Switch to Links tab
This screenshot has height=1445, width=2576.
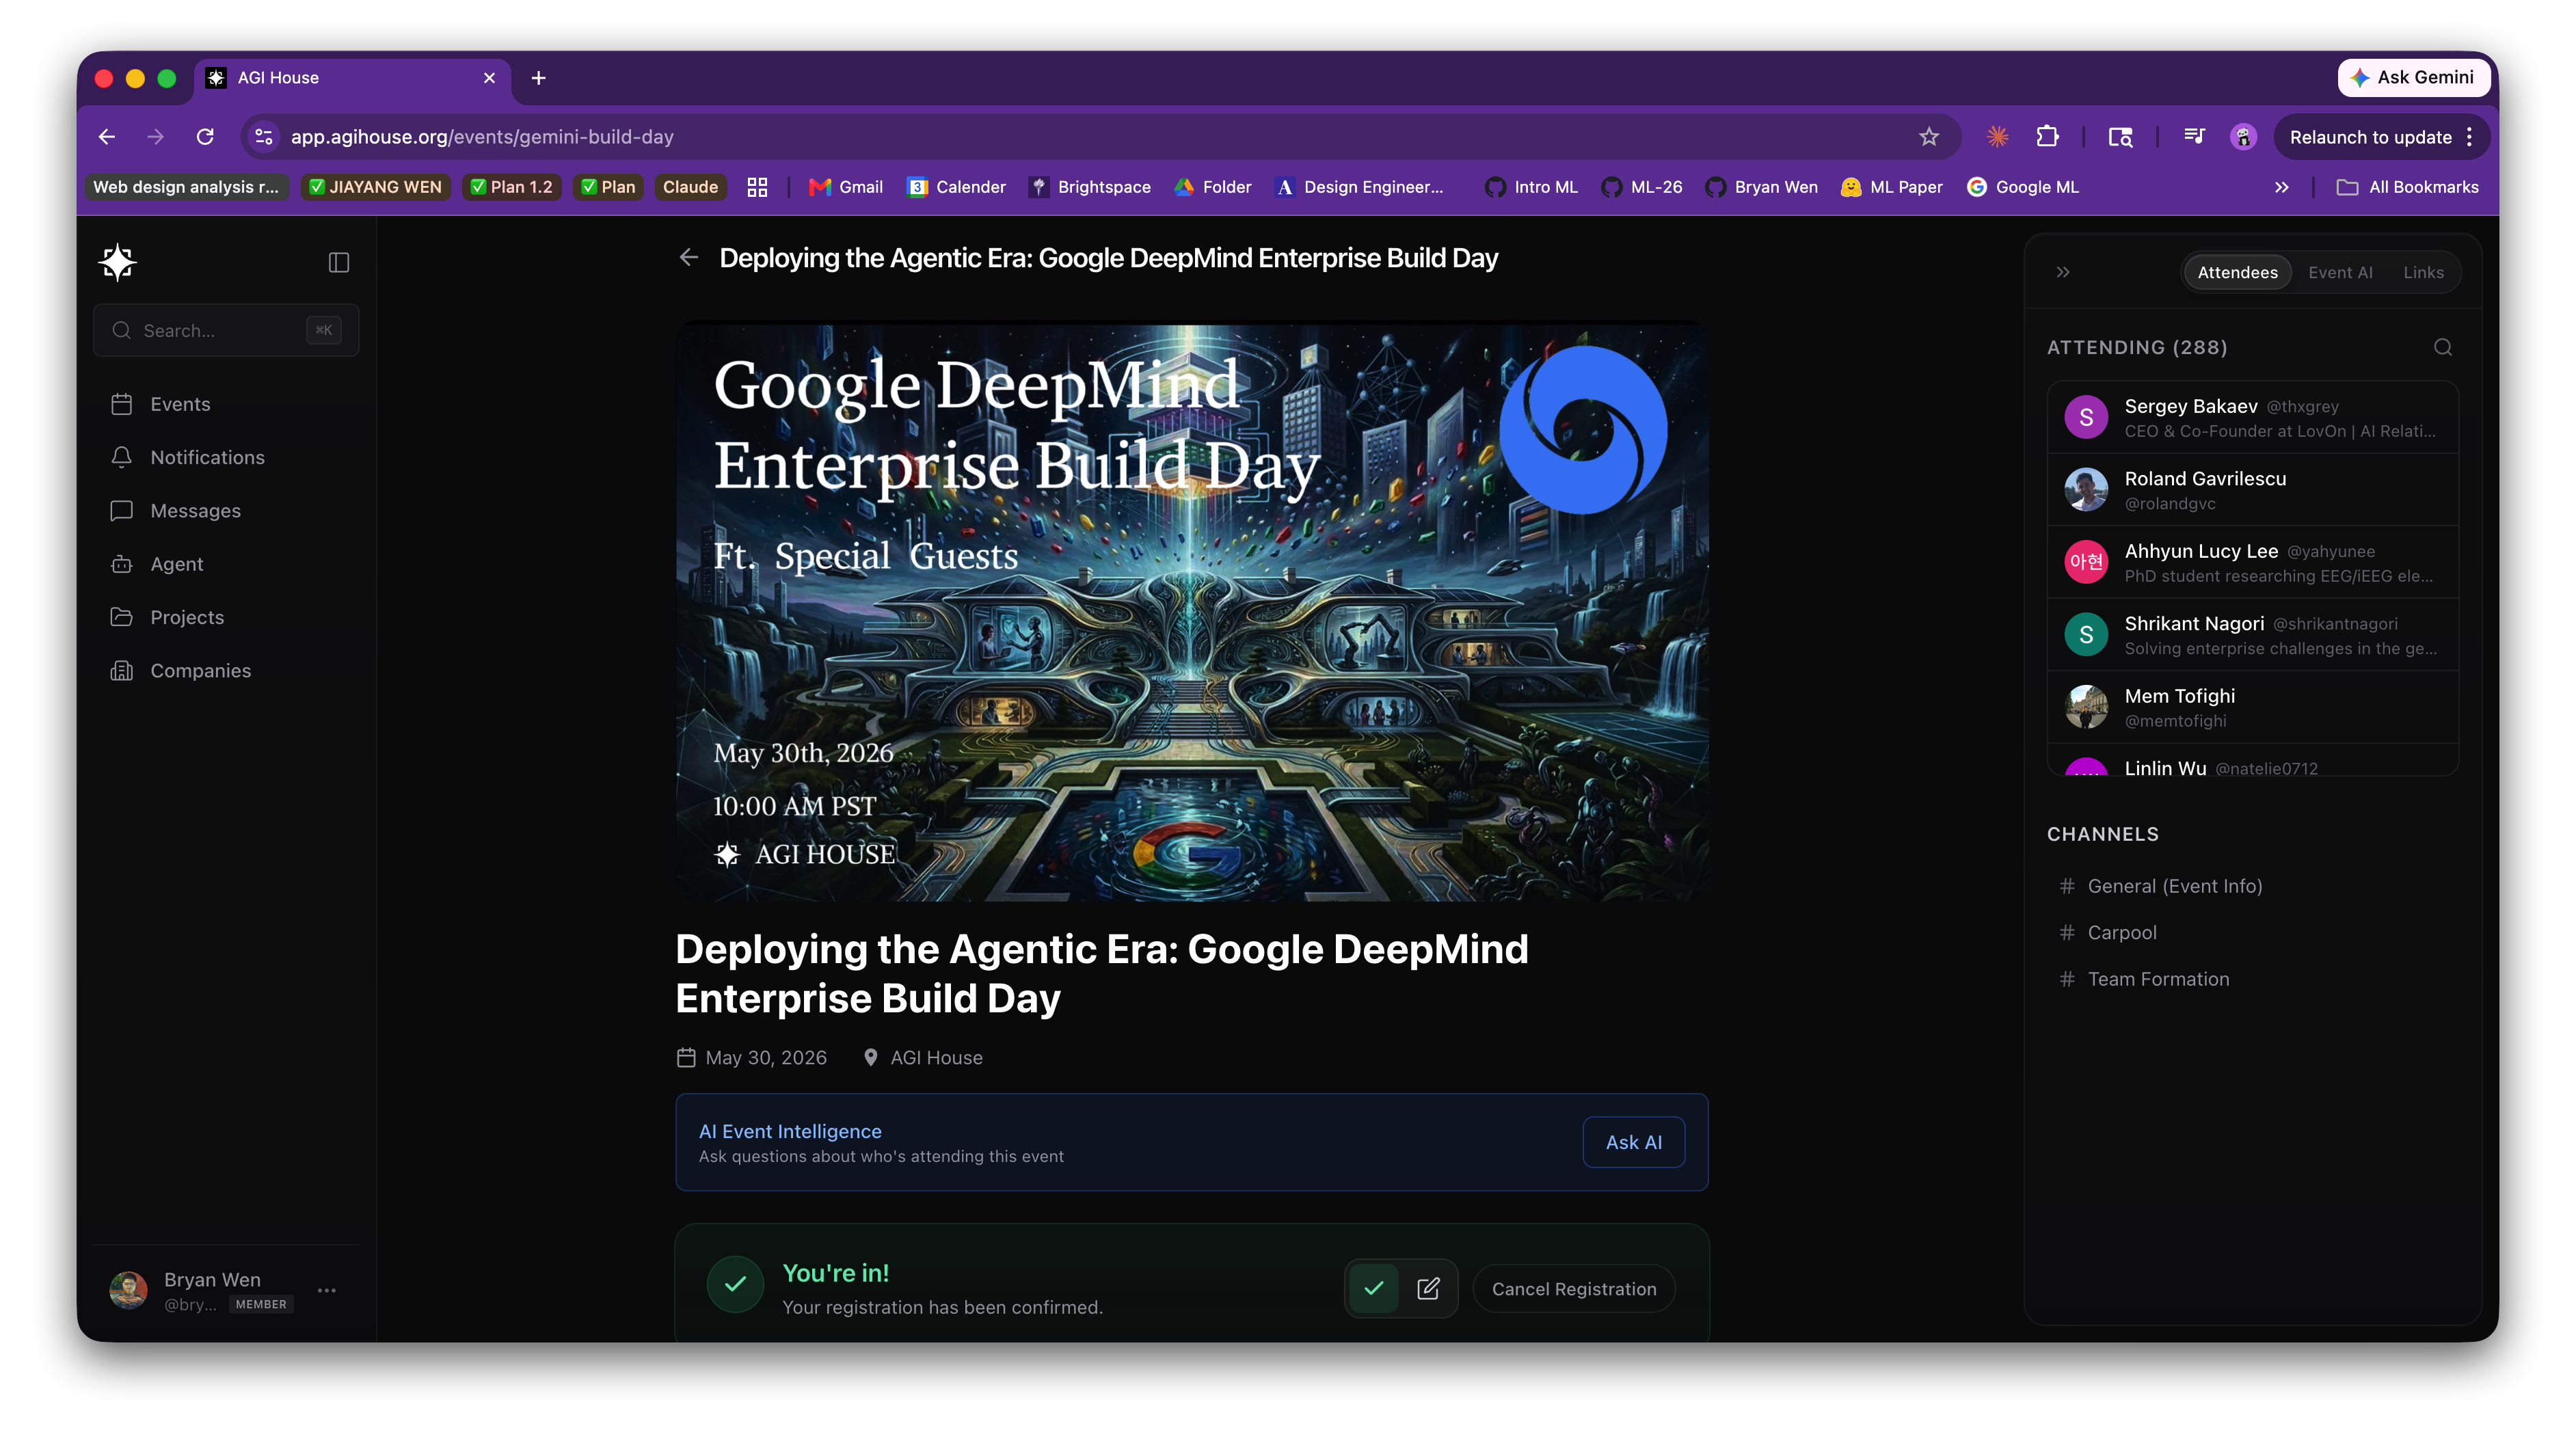tap(2423, 272)
